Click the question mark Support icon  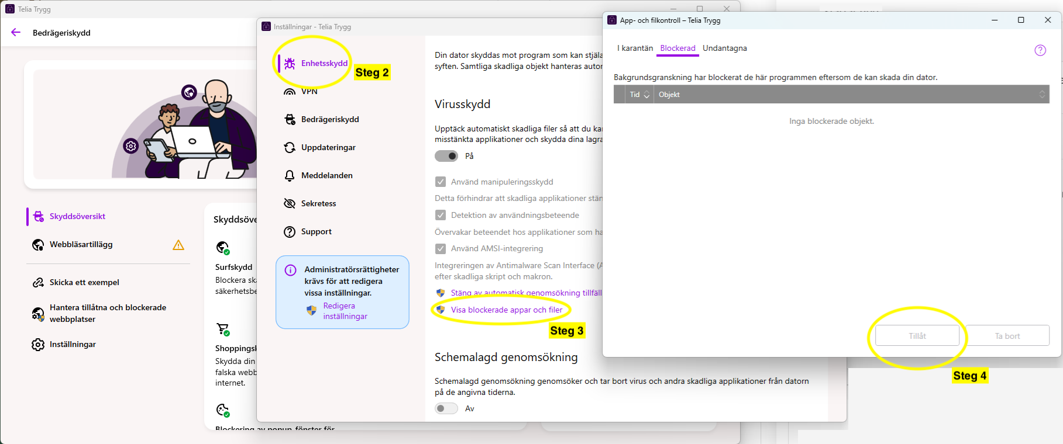coord(290,232)
